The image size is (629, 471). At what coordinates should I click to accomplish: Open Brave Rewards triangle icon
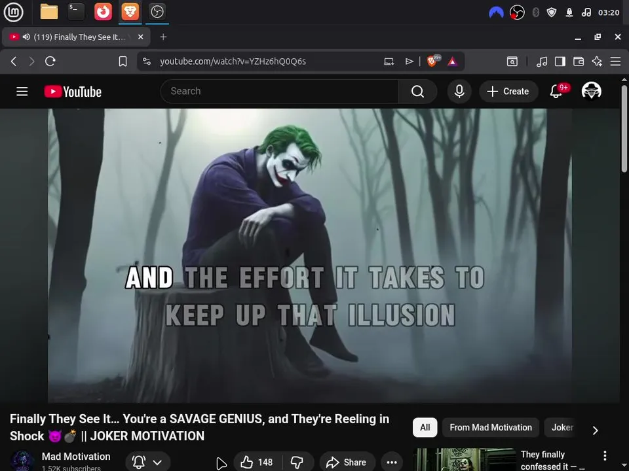(453, 61)
